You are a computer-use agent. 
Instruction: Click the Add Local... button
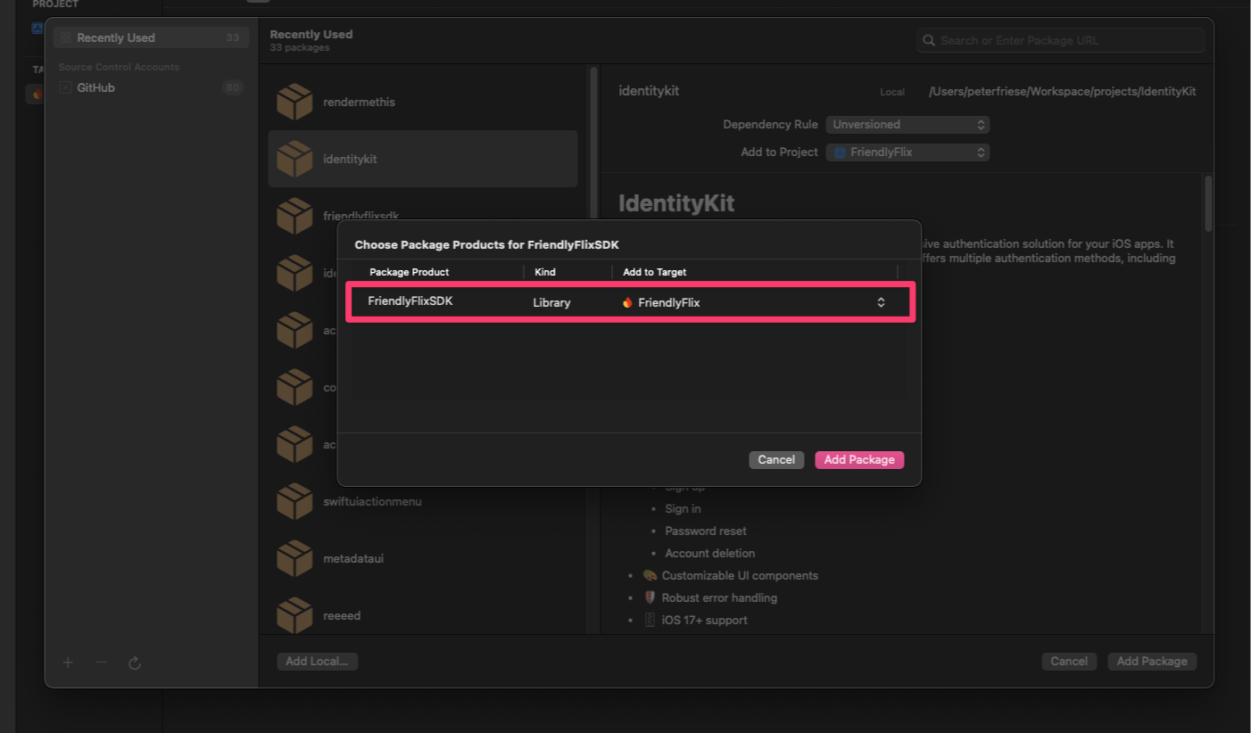click(317, 662)
